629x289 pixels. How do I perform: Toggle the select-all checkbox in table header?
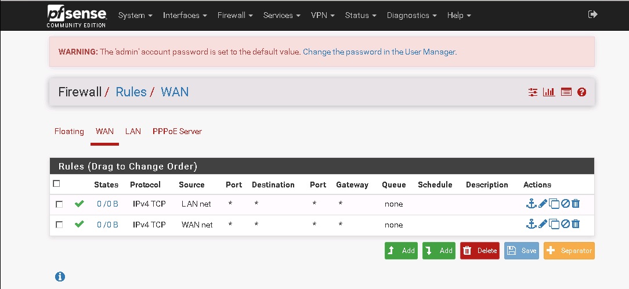56,184
